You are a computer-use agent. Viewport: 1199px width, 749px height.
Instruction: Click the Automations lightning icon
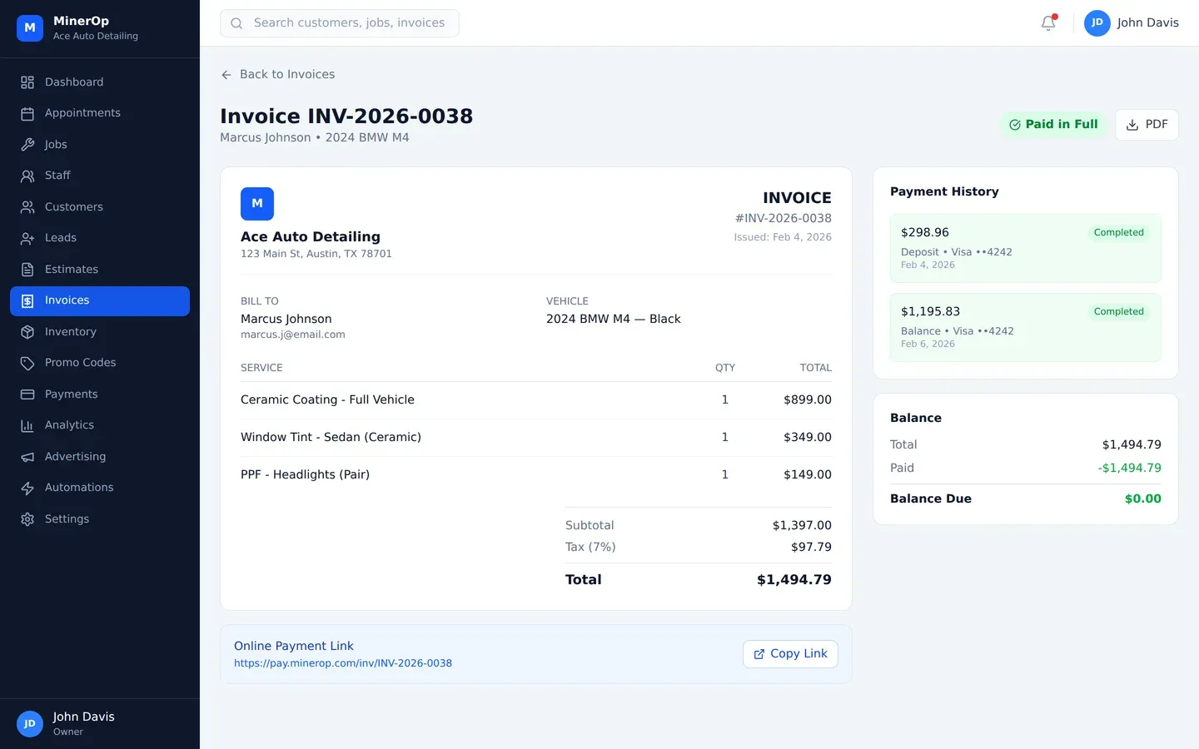click(x=27, y=488)
